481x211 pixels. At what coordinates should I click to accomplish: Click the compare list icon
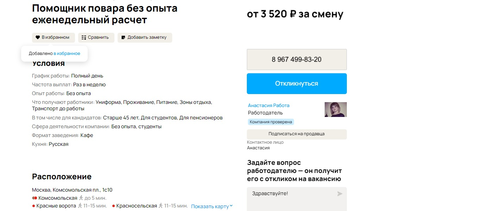coord(84,37)
